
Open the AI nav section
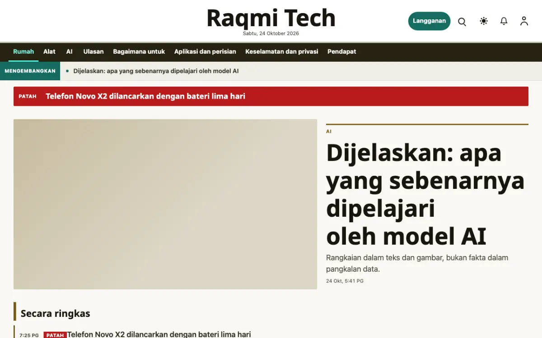(70, 51)
